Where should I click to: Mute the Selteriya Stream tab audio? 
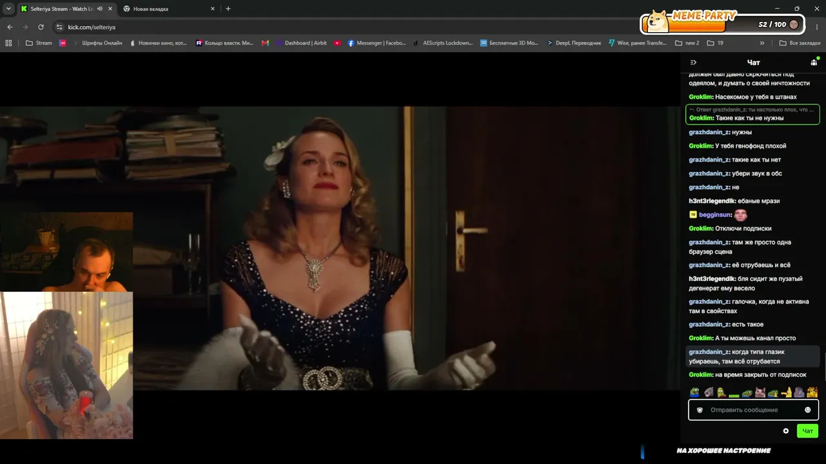99,9
